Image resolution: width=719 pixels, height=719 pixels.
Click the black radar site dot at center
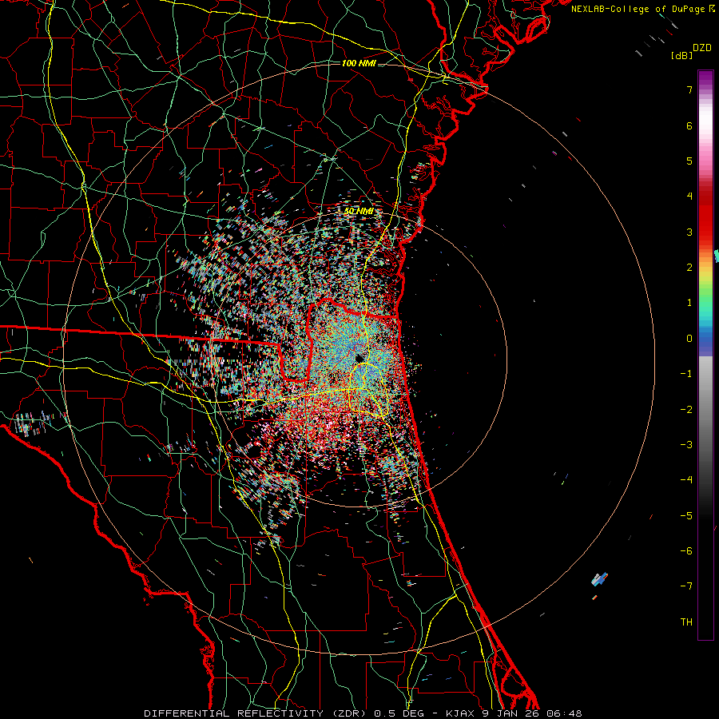point(359,358)
